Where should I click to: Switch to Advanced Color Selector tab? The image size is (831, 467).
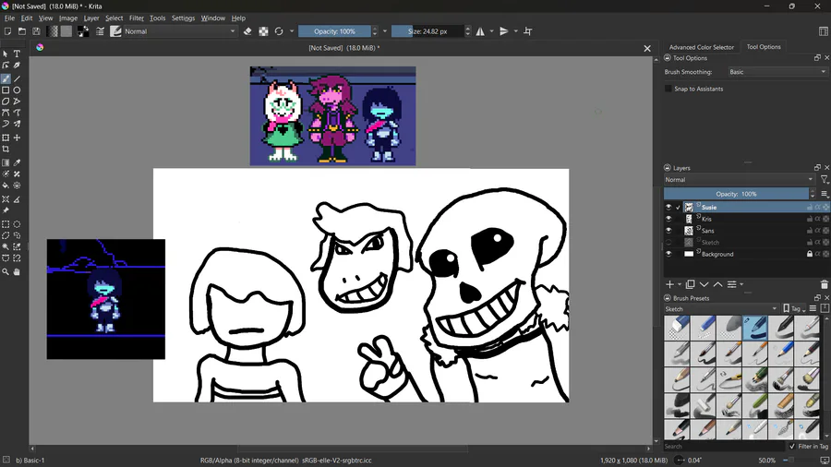pos(701,47)
